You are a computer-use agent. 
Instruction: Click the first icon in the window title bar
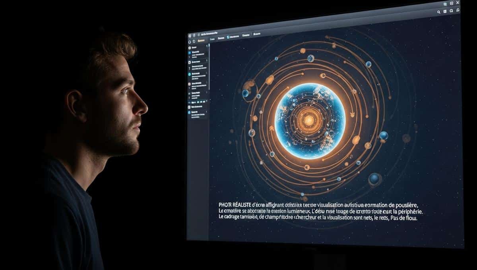(x=190, y=35)
